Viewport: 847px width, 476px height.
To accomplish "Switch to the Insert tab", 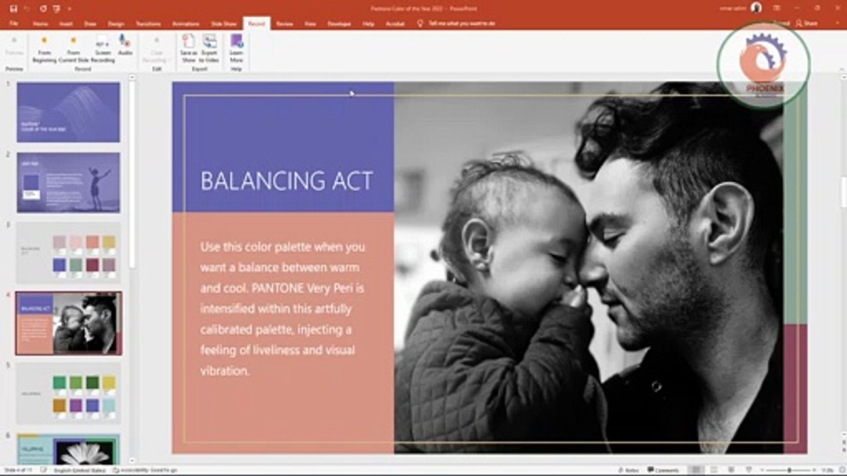I will 66,24.
